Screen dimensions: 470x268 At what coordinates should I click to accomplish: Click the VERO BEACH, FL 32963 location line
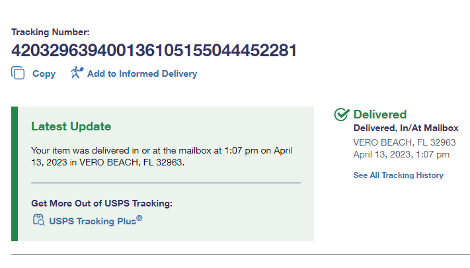coord(405,142)
